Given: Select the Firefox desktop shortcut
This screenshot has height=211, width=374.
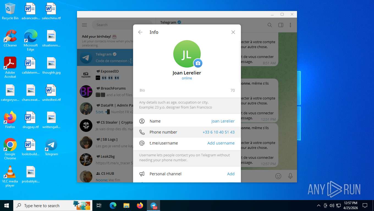Looking at the screenshot, I should point(10,120).
